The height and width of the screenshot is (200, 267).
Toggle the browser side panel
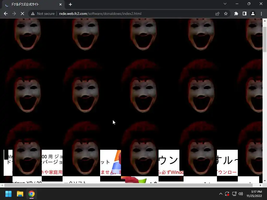click(245, 14)
